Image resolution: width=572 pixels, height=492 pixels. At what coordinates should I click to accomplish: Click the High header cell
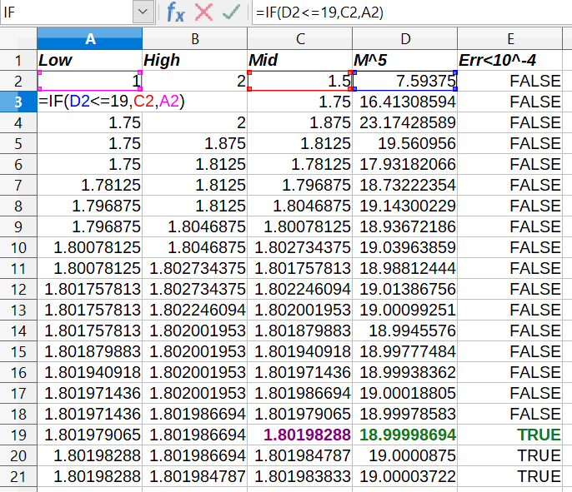(195, 60)
